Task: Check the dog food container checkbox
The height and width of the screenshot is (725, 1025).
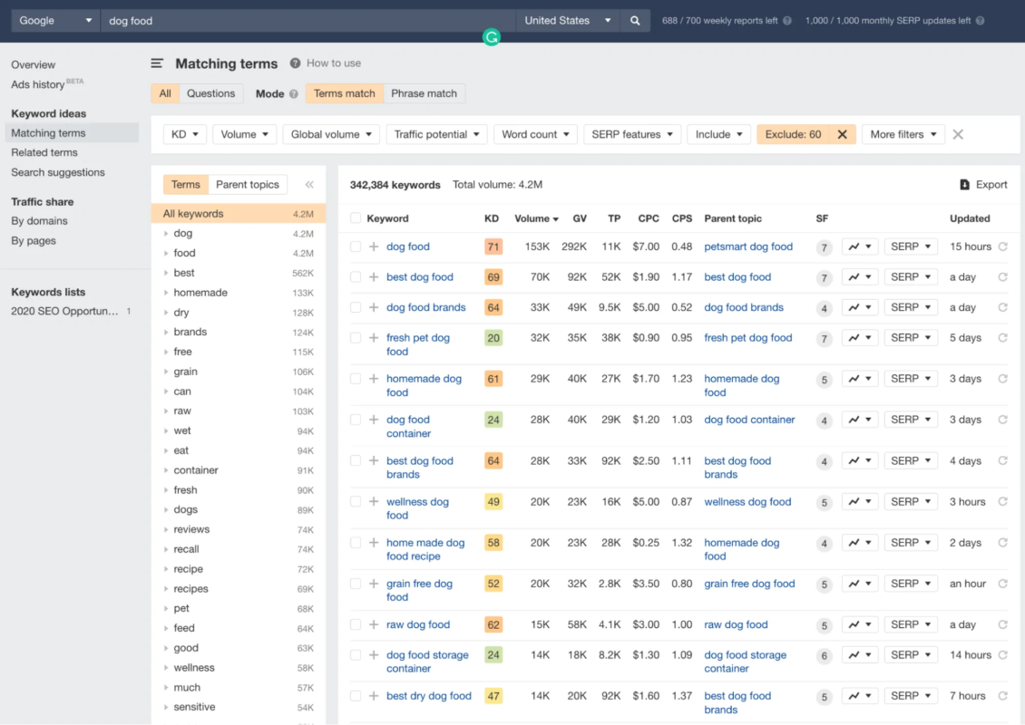Action: (x=355, y=420)
